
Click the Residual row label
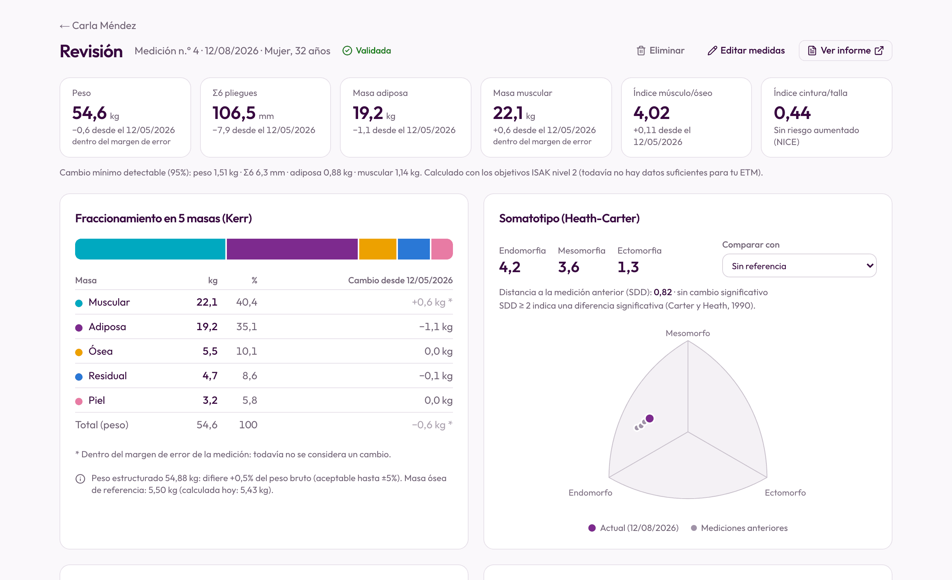[107, 376]
